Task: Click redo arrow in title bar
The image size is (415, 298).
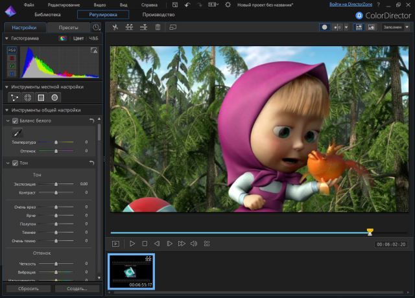Action: (200, 5)
